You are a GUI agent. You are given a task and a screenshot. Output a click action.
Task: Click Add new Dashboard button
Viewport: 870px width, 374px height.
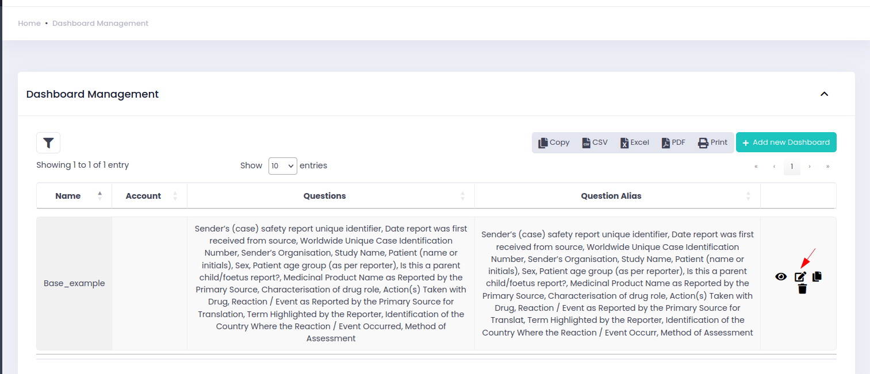tap(786, 142)
